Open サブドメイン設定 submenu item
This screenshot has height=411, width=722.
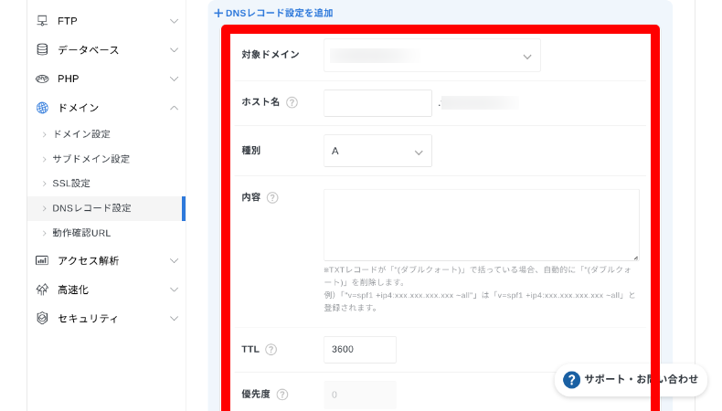(91, 159)
